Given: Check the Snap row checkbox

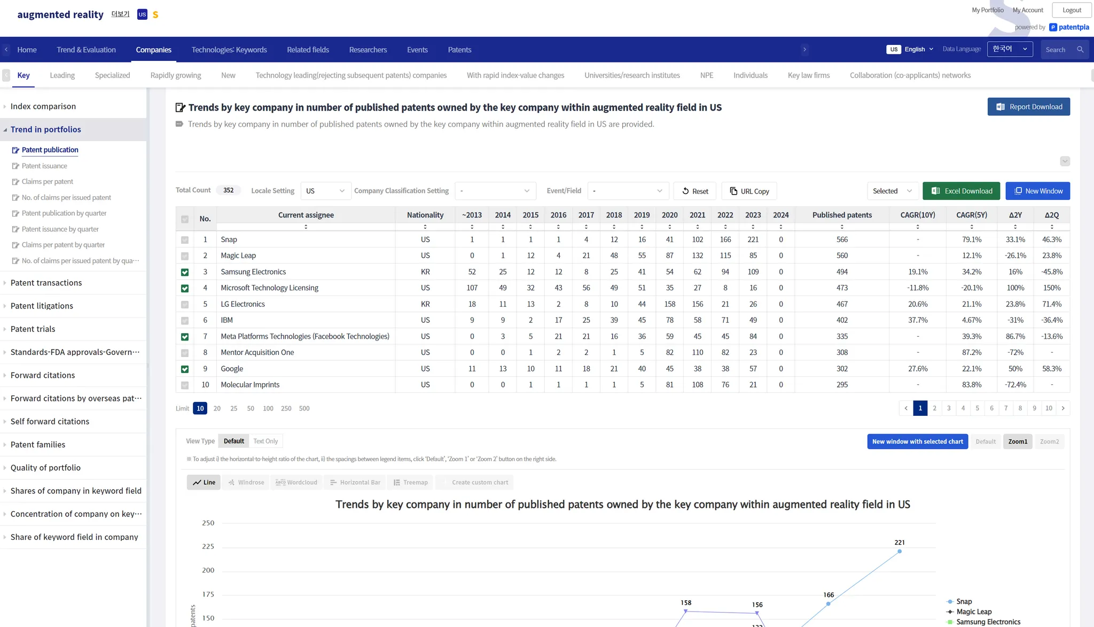Looking at the screenshot, I should (185, 240).
